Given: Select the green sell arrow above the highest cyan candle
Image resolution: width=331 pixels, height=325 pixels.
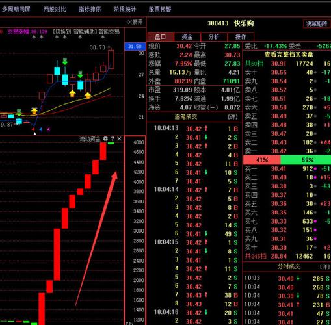Looking at the screenshot, I should click(x=65, y=61).
